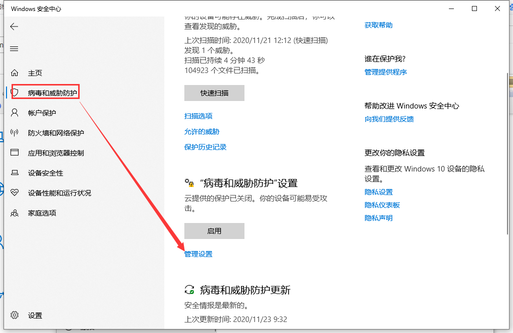Click the back arrow icon

click(x=14, y=26)
